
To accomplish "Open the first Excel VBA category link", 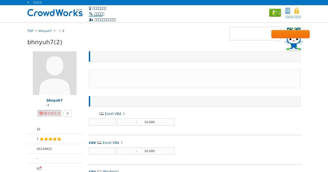I will tap(113, 114).
